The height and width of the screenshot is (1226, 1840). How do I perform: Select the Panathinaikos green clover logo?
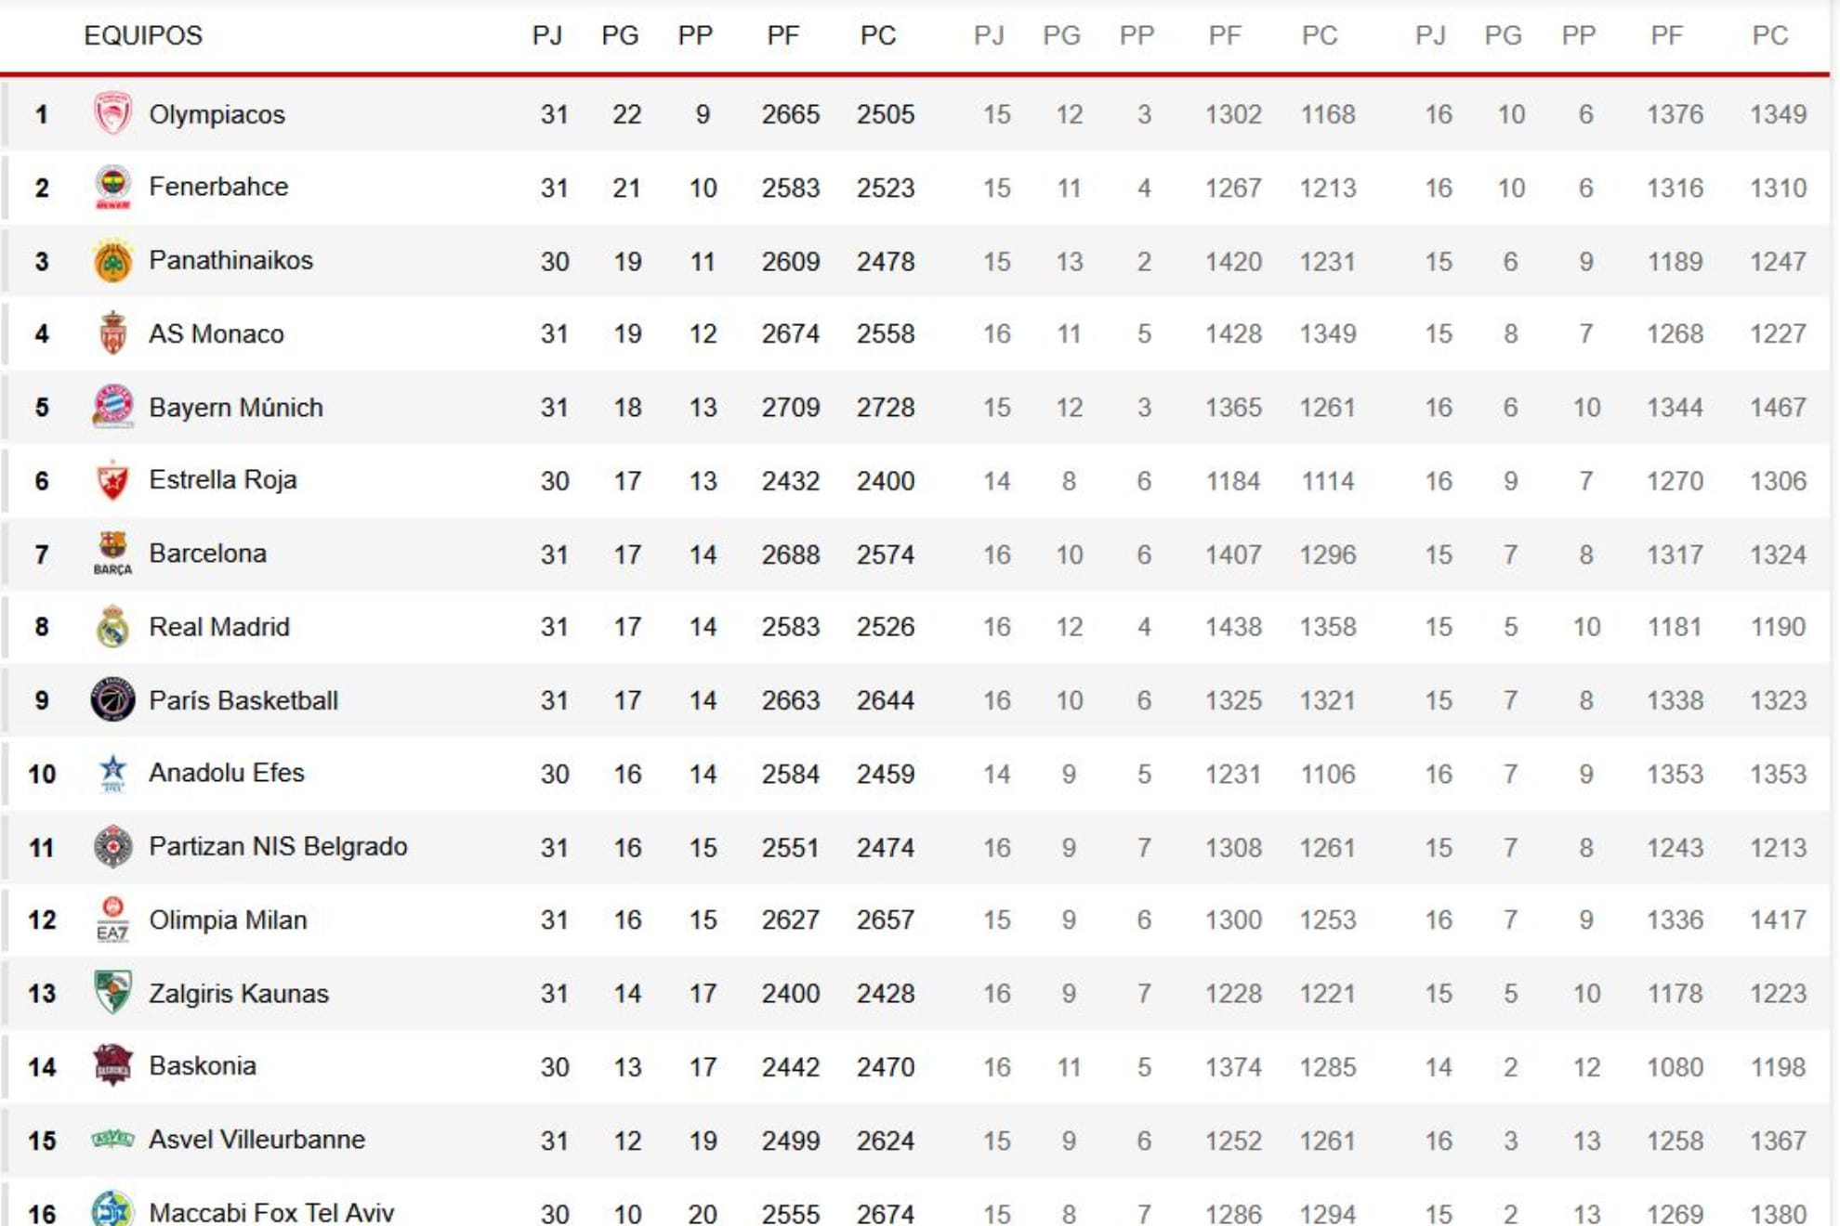click(x=112, y=261)
